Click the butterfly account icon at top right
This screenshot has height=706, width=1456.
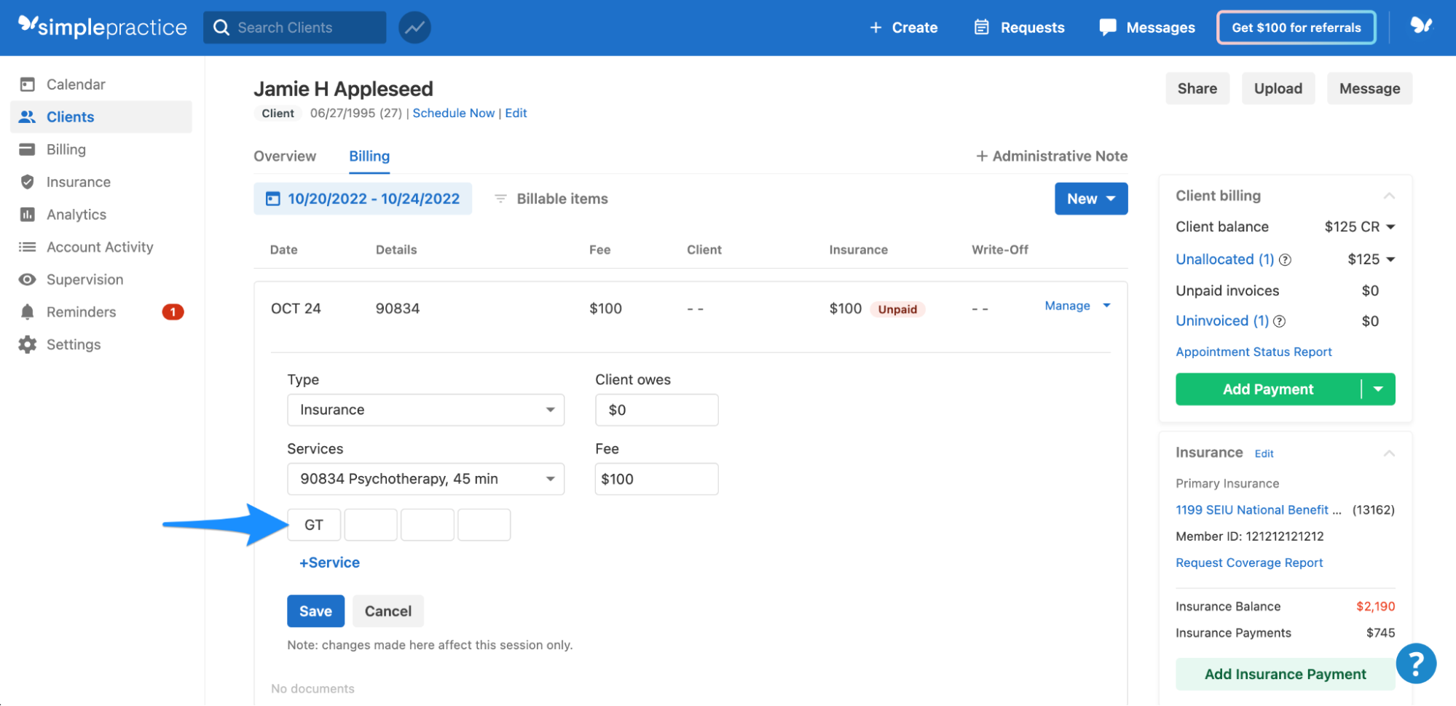(x=1421, y=26)
